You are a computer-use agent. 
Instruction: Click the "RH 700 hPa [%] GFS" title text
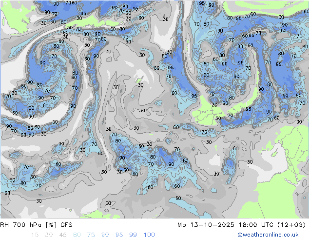tap(36, 225)
